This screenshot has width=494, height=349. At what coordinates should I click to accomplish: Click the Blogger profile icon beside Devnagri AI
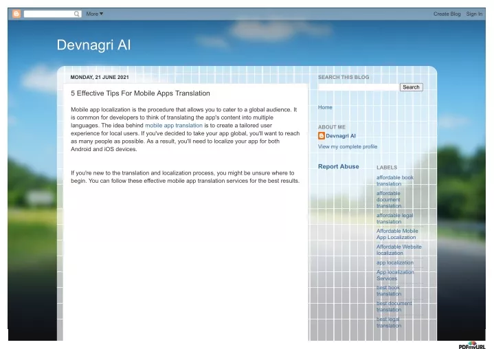[x=322, y=136]
